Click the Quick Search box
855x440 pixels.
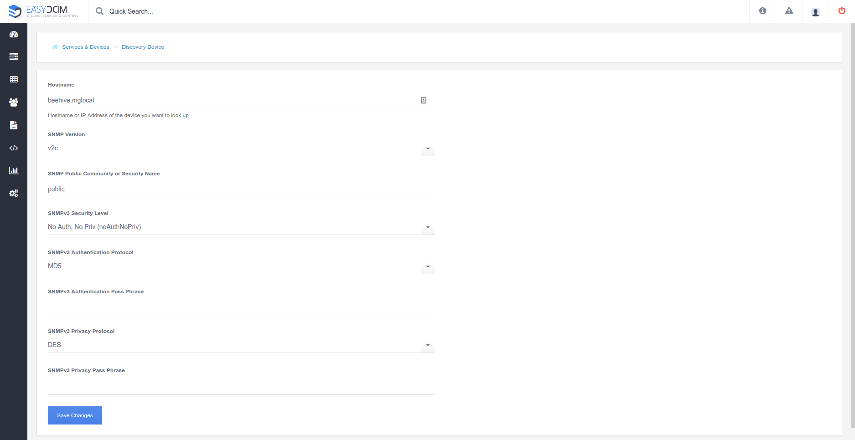click(131, 11)
